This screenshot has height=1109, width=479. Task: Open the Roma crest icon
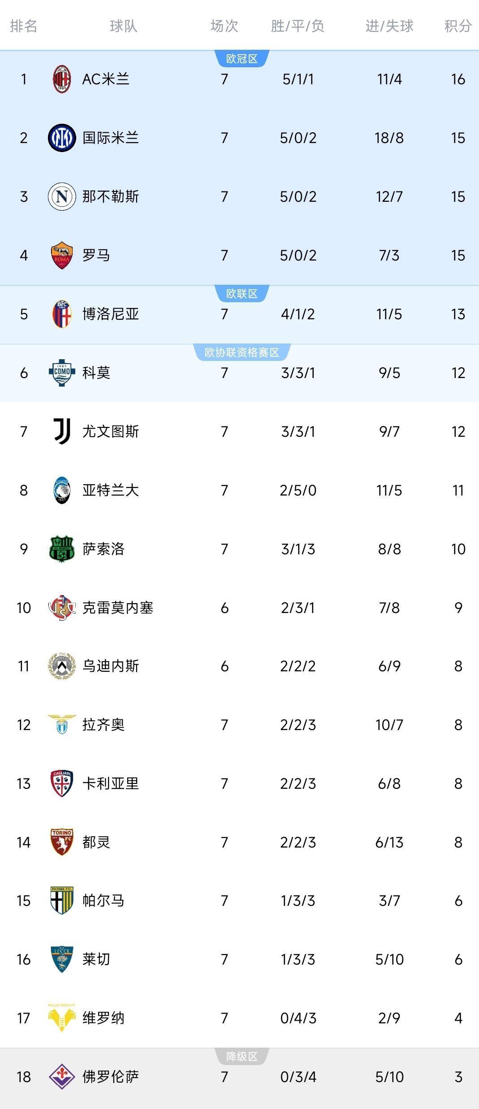pyautogui.click(x=62, y=255)
